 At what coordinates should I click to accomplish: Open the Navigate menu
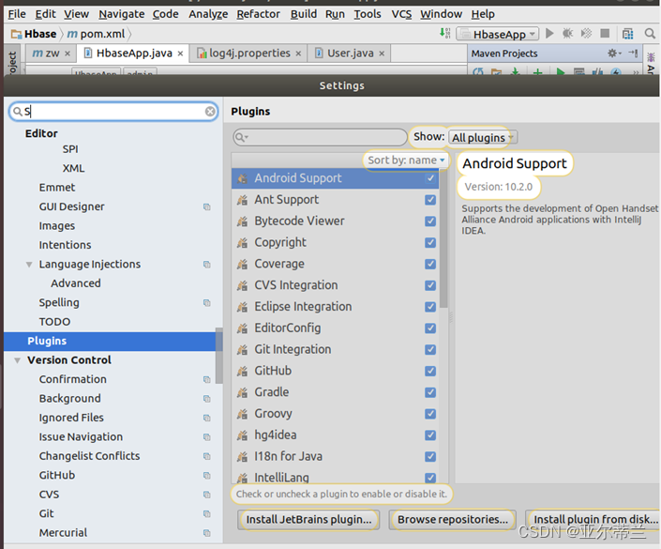click(121, 14)
